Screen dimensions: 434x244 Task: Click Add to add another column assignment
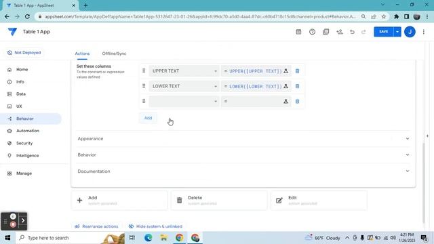[x=148, y=118]
